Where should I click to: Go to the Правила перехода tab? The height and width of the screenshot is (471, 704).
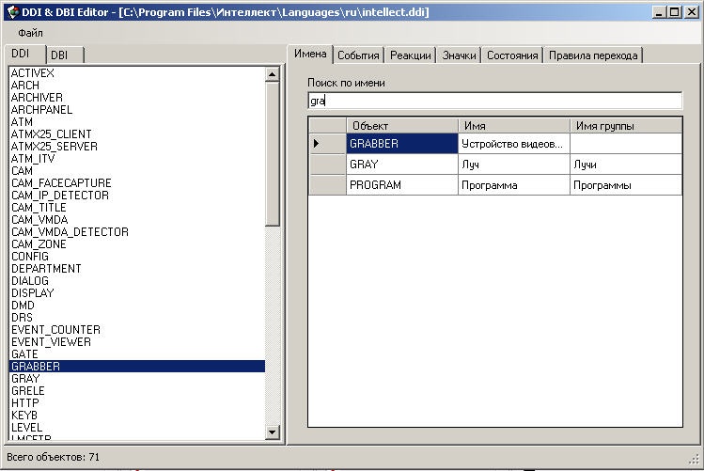pos(593,55)
